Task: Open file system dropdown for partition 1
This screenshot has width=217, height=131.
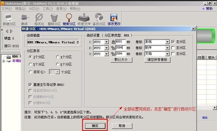Action: tap(107, 42)
